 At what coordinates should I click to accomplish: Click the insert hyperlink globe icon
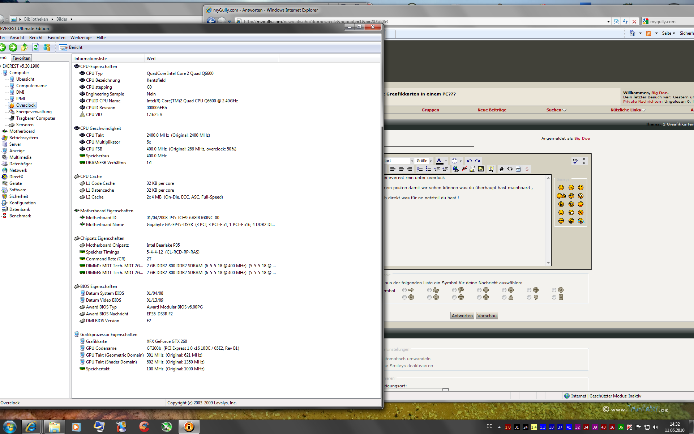455,169
